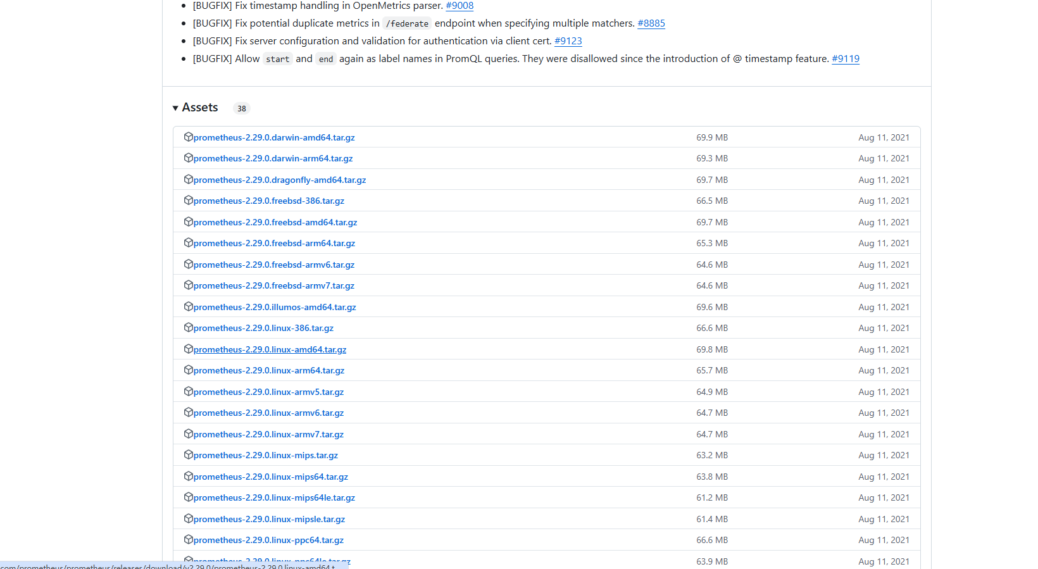This screenshot has width=1038, height=569.
Task: Click the 64.9 MB size value
Action: point(712,392)
